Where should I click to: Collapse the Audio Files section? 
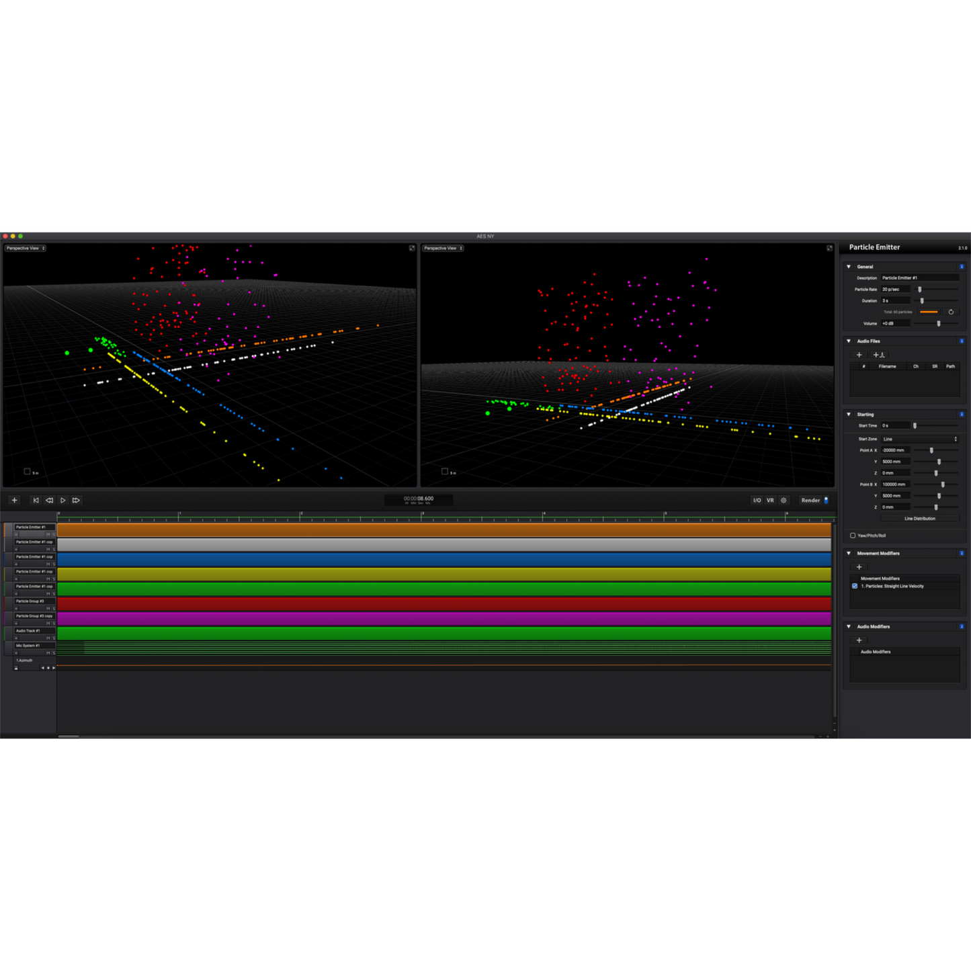[x=849, y=341]
